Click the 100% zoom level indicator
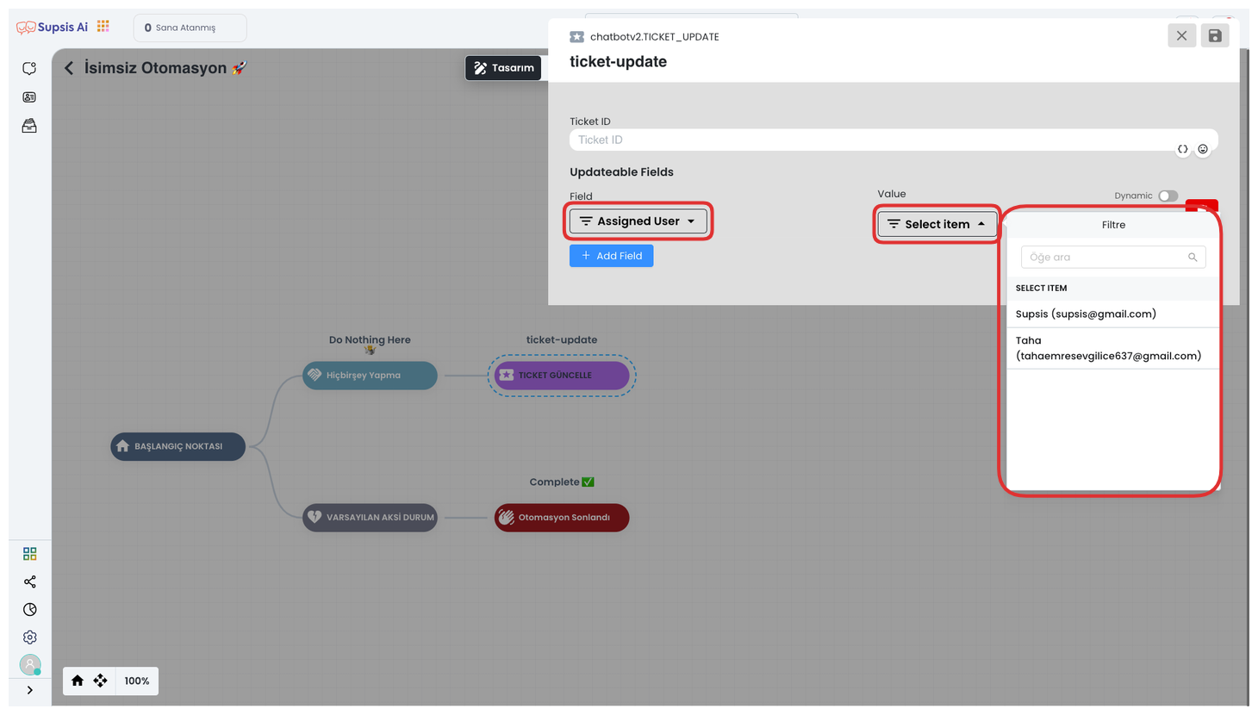The height and width of the screenshot is (715, 1258). tap(137, 681)
